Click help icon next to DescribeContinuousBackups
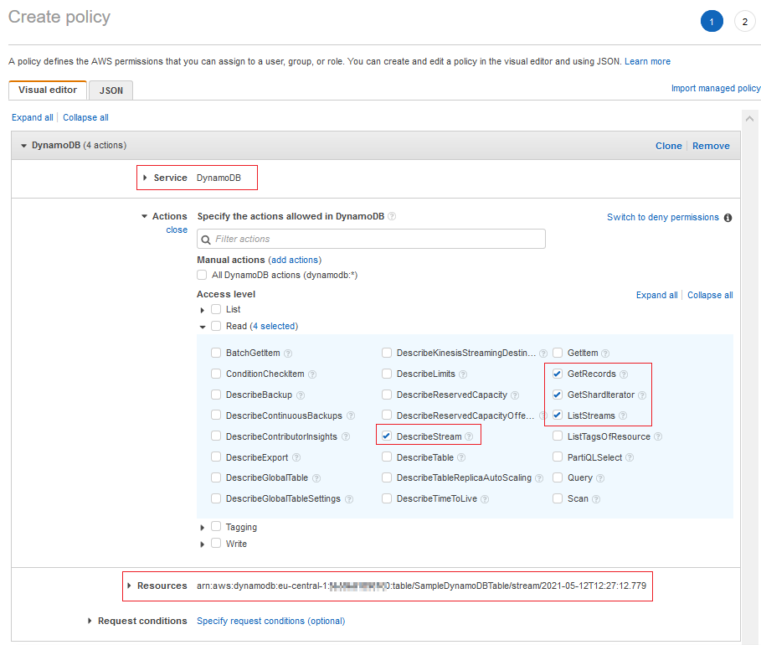Image resolution: width=761 pixels, height=645 pixels. [x=351, y=415]
